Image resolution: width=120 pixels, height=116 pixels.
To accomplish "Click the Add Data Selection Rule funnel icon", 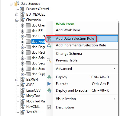I will coord(49,39).
